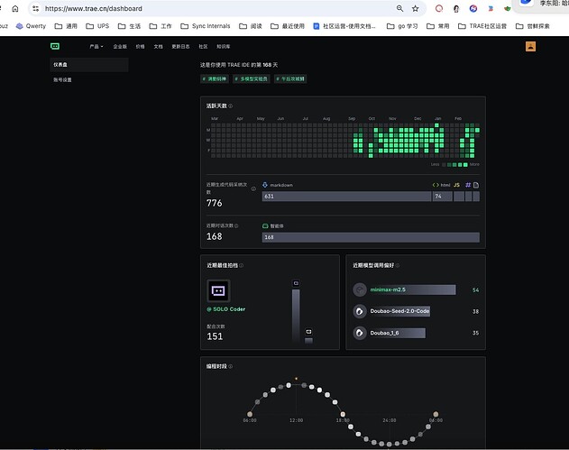
Task: Click the 多模型实验员 hashtag badge
Action: coord(252,78)
